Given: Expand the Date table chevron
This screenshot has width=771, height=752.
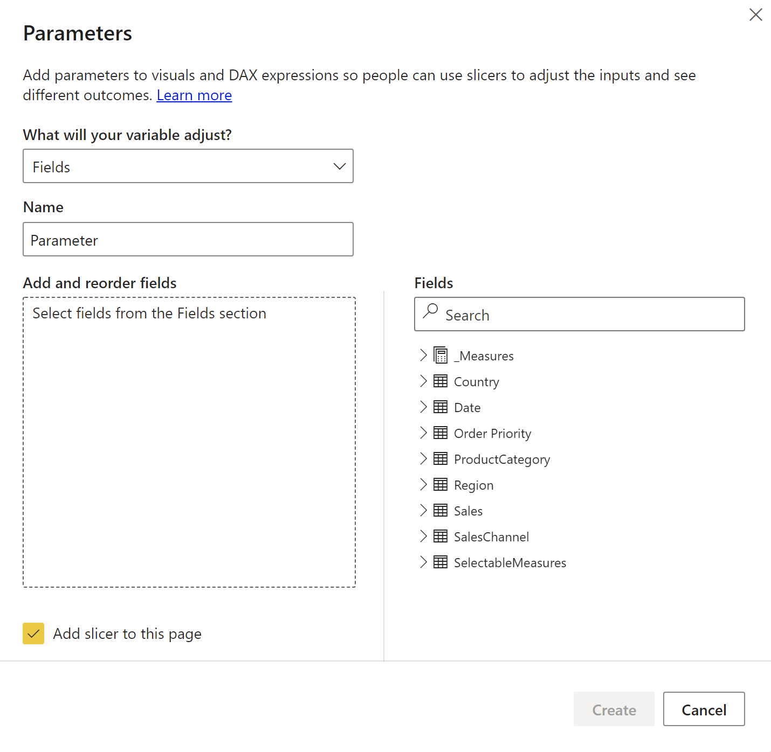Looking at the screenshot, I should tap(423, 407).
